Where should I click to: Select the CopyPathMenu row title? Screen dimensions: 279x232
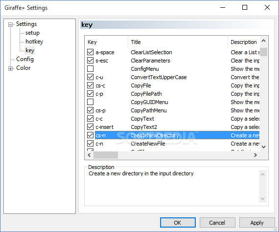pos(149,110)
